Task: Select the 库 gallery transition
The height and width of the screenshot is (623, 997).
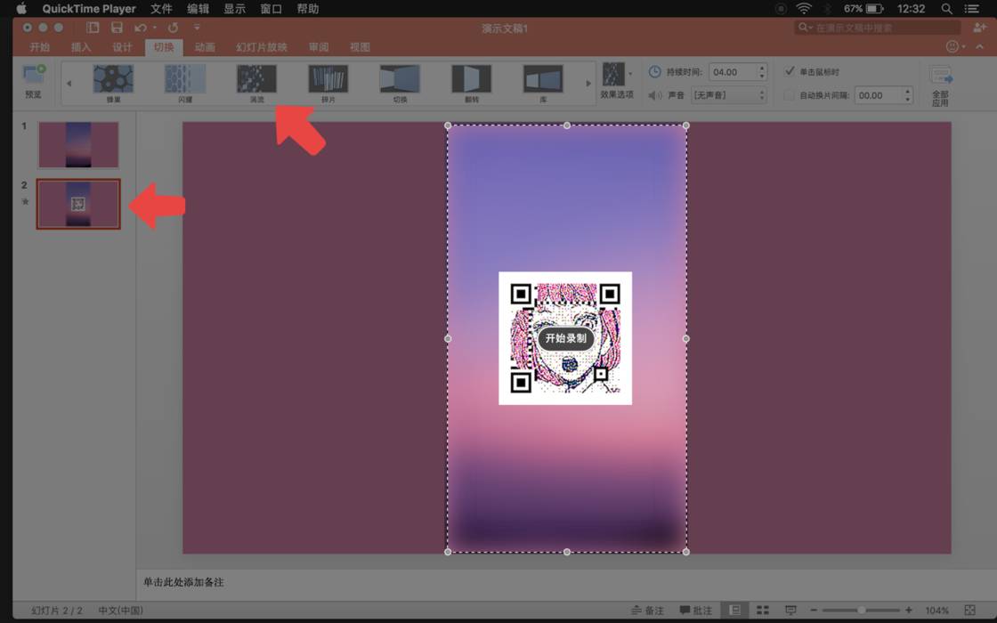Action: (543, 84)
